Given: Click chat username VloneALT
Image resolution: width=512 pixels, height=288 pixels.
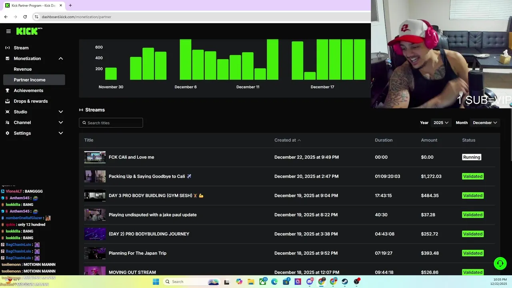Looking at the screenshot, I should 14,191.
